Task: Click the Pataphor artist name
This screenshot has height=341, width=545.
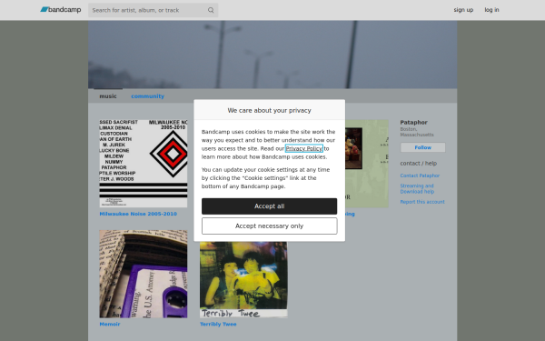Action: coord(413,123)
